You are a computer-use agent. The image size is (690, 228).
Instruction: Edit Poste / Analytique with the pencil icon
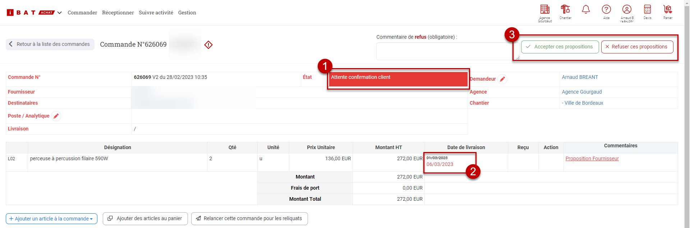56,116
